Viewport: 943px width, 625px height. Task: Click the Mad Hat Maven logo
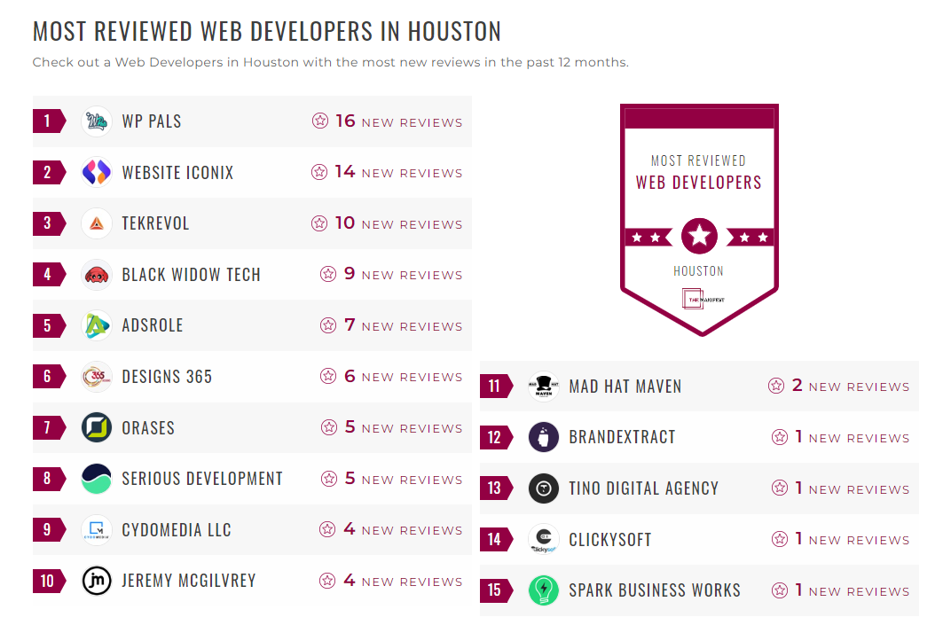(544, 386)
